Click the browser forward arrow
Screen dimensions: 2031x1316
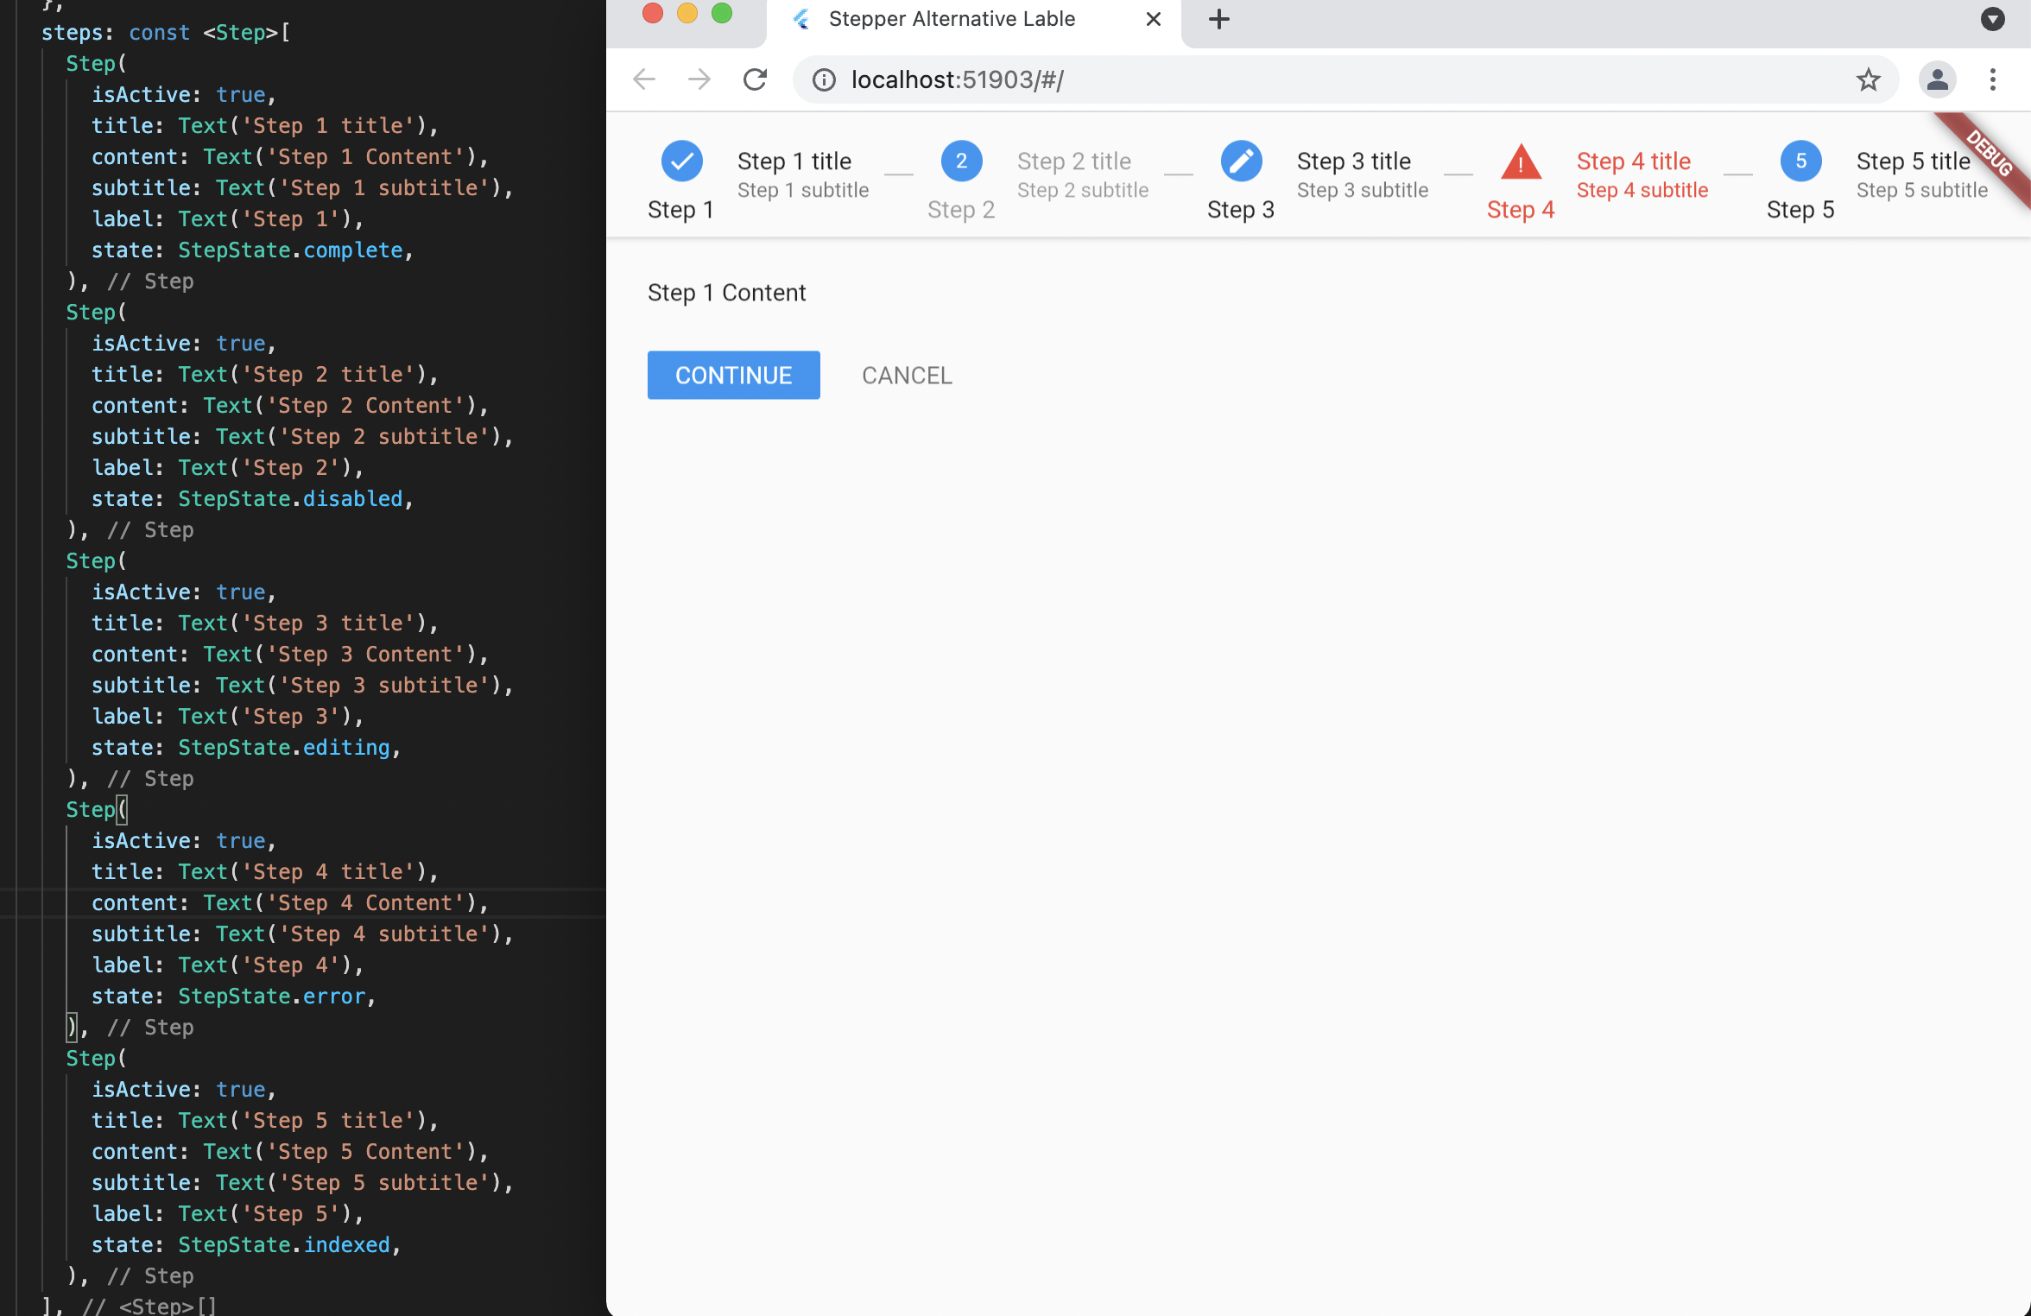[x=699, y=79]
